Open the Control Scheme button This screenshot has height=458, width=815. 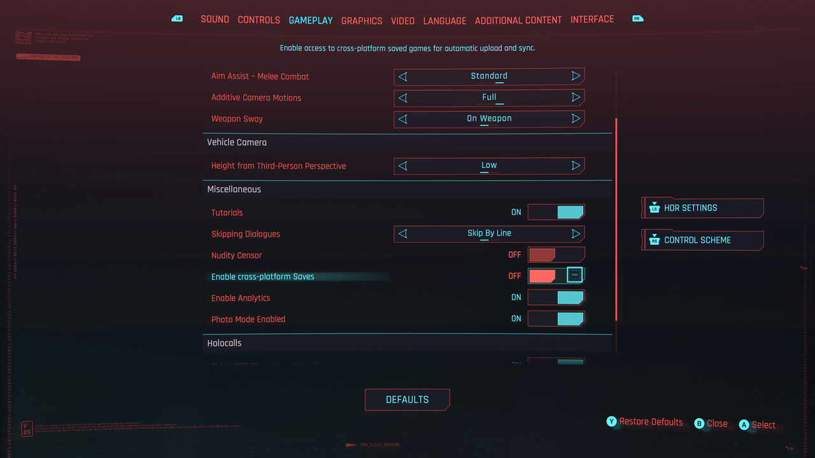(x=702, y=240)
